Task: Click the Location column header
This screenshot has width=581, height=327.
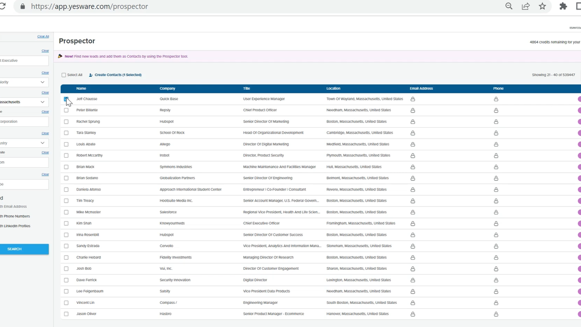Action: [x=333, y=89]
